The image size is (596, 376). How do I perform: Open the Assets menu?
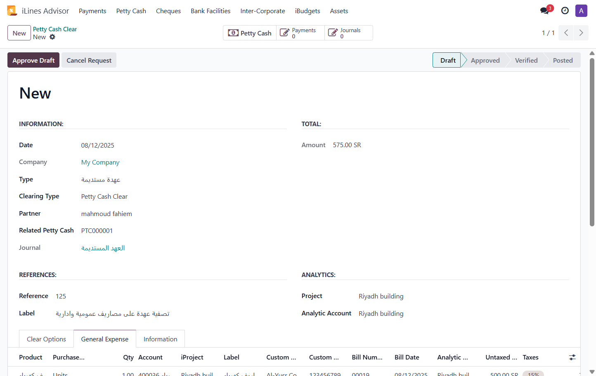tap(339, 11)
